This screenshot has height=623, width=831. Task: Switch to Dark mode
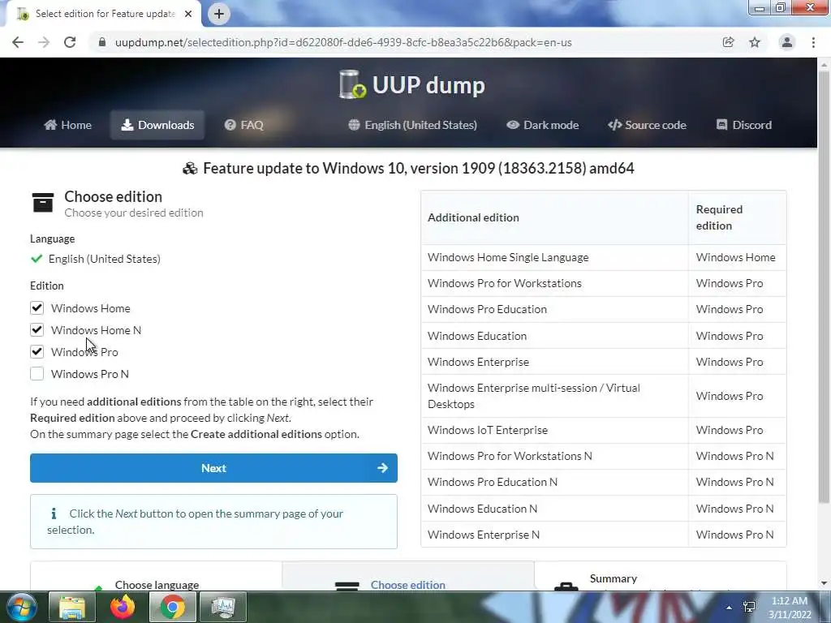[542, 125]
